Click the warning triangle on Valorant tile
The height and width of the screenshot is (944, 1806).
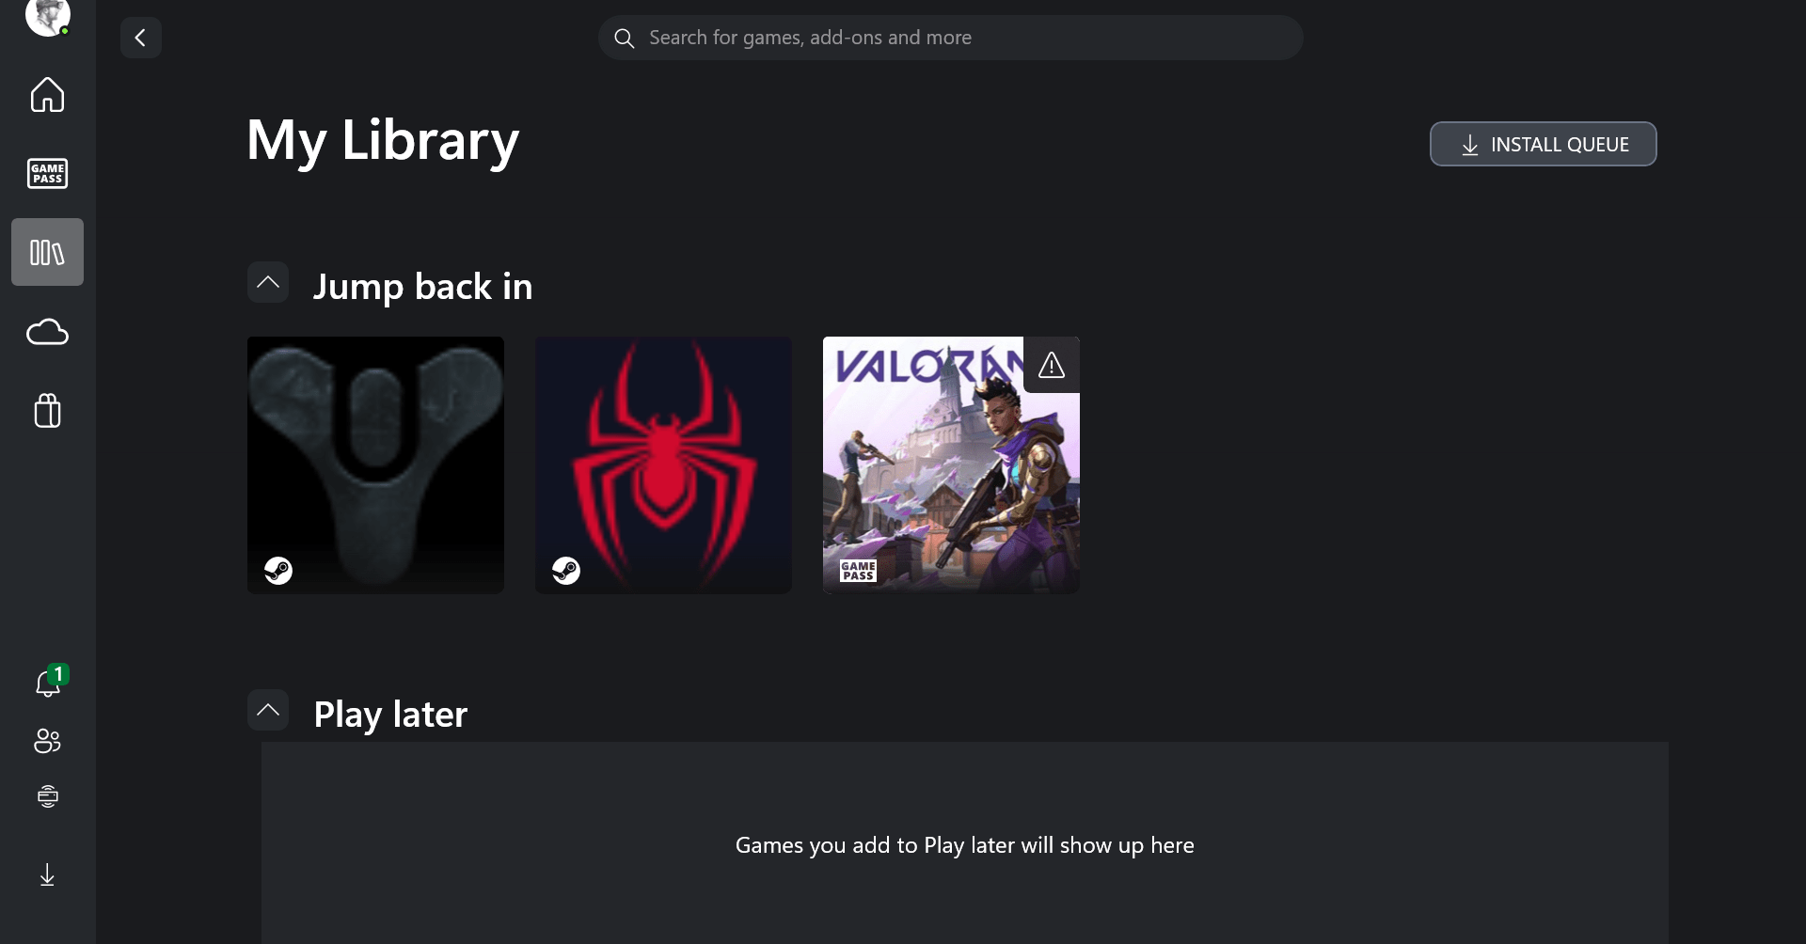(1052, 365)
